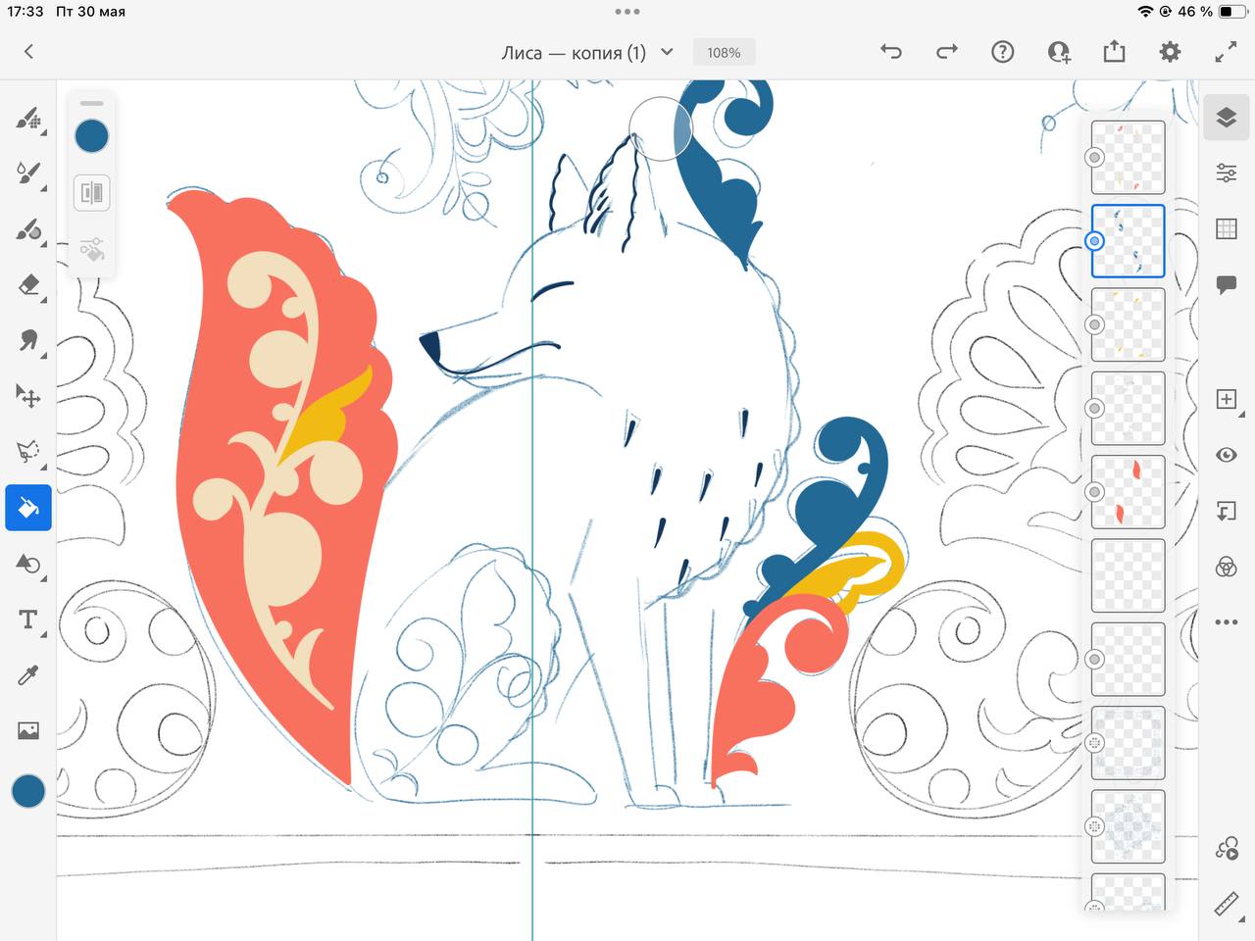Open the invite collaborators icon
Screen dimensions: 1255x941
1058,52
